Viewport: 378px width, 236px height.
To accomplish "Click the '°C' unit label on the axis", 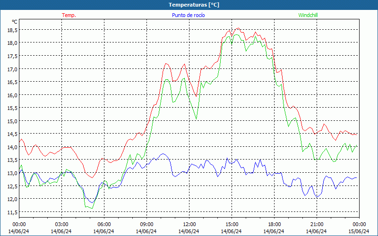I will 15,22.
